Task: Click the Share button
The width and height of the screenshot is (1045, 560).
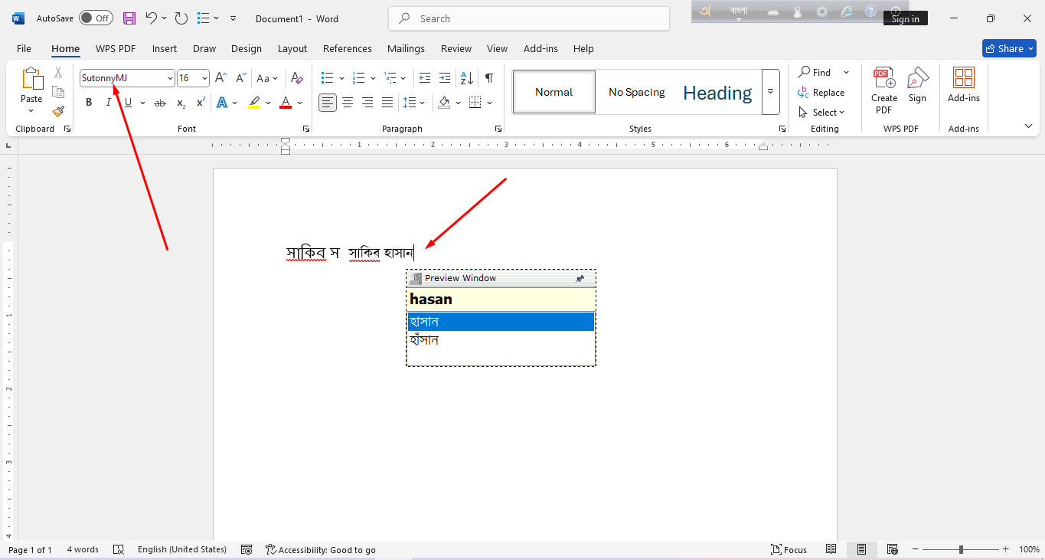Action: pyautogui.click(x=1009, y=48)
